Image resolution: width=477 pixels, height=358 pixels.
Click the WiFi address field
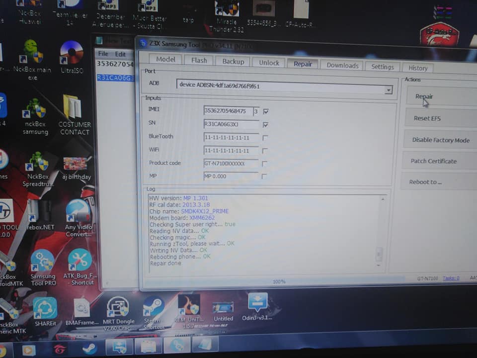tap(231, 150)
